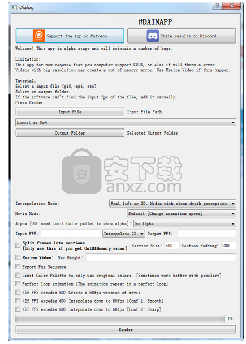Click the Input FPS text field
Screen dimensions: 246x344
(x=70, y=234)
